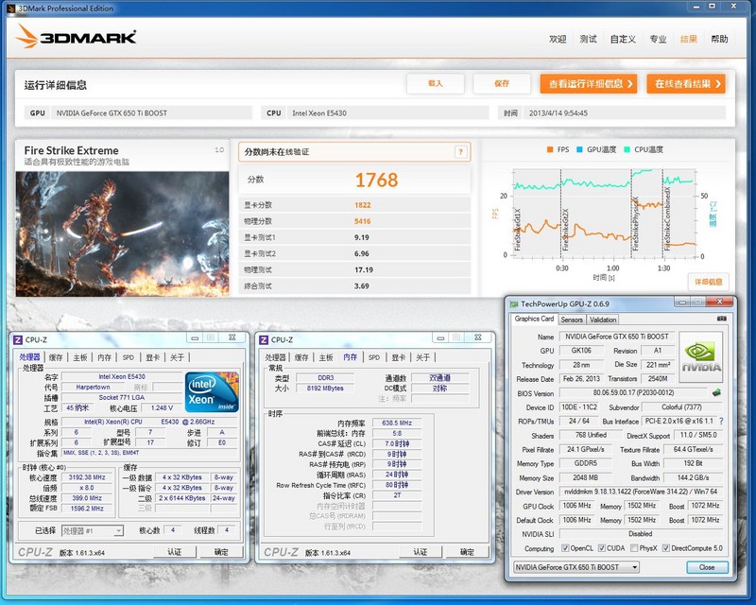Click the BIOS save chip icon in GPU-Z
Screen dimensions: 756x605
717,392
